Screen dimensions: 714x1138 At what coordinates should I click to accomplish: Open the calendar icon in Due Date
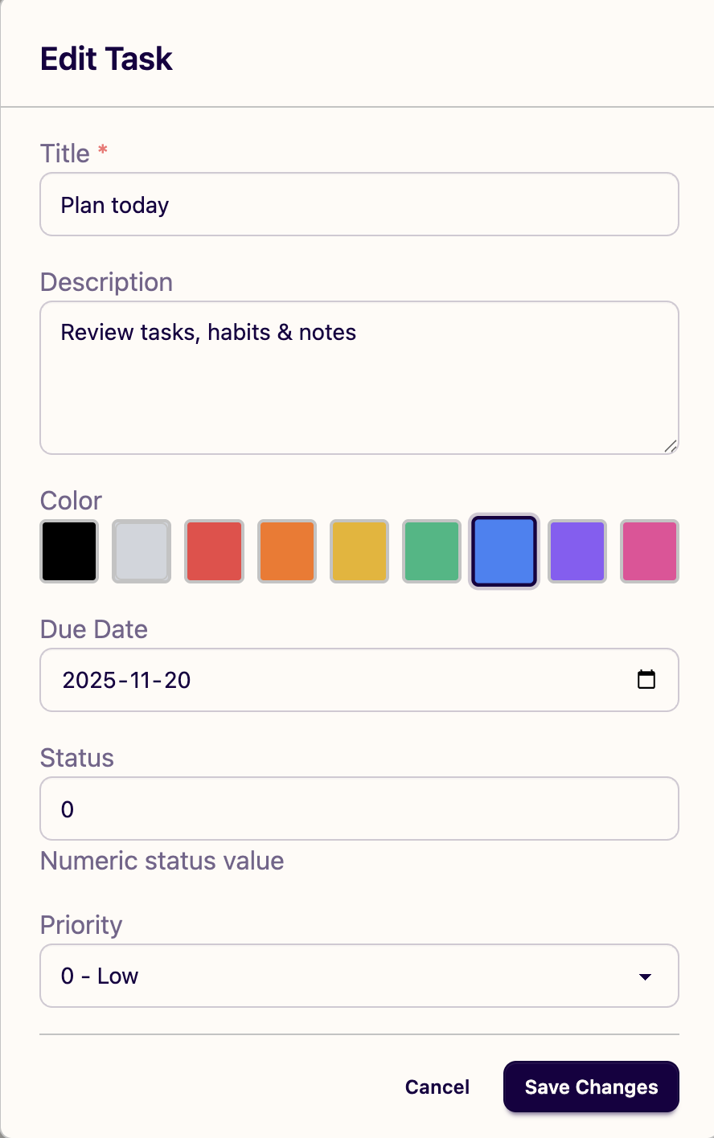tap(647, 679)
